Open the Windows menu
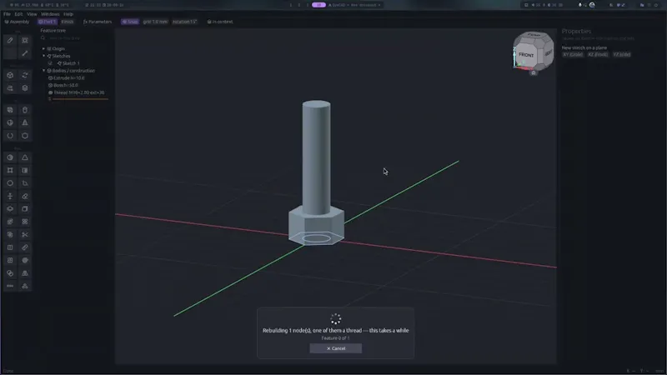This screenshot has width=667, height=375. click(x=50, y=14)
